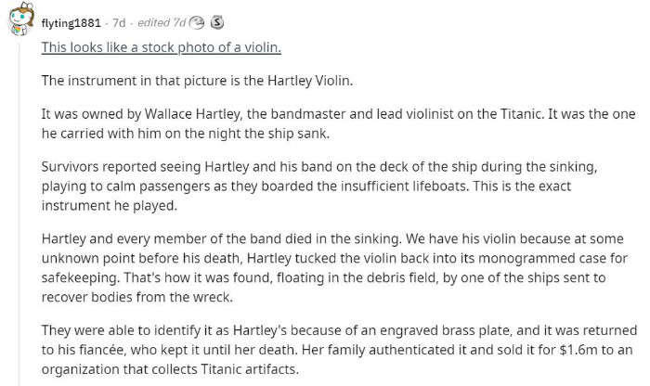Click the silver S award badge
650x386 pixels.
click(x=217, y=22)
